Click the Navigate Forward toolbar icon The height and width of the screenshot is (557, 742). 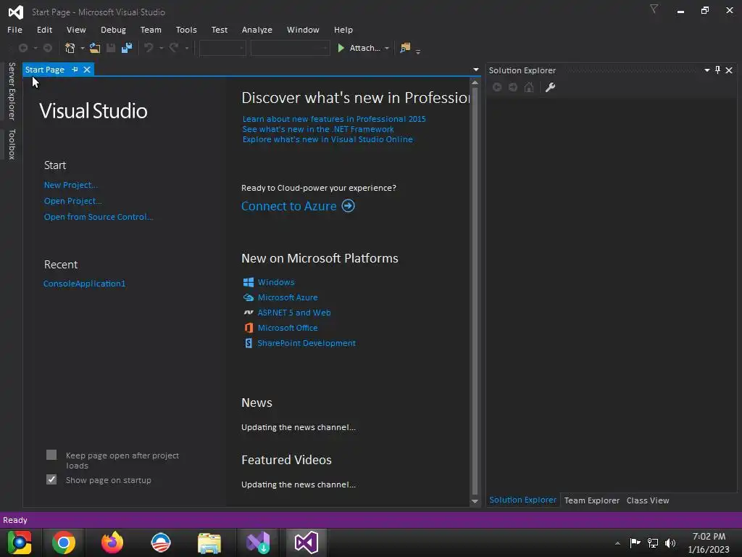(x=48, y=48)
